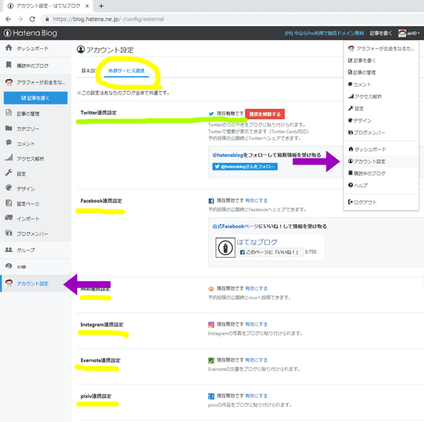Choose アクセス解析 in the dropdown menu
Image resolution: width=424 pixels, height=422 pixels.
(381, 97)
